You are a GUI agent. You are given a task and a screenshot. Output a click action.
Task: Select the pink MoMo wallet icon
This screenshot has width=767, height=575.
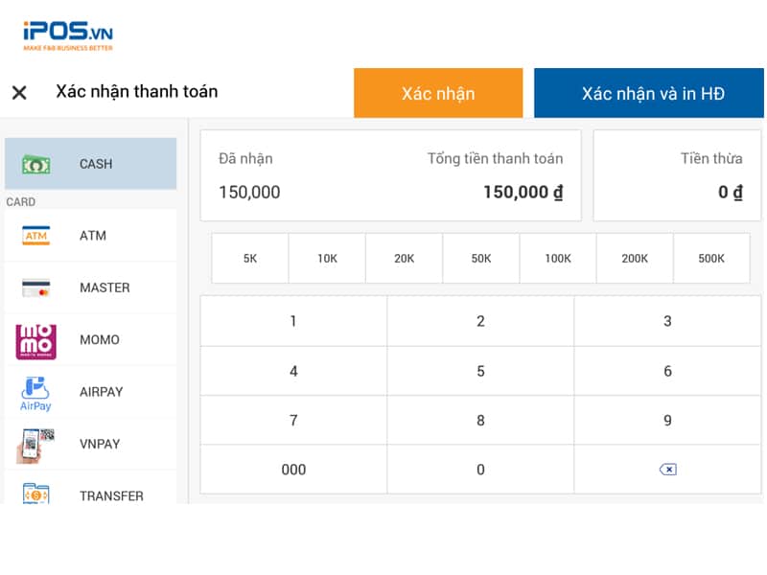coord(36,340)
